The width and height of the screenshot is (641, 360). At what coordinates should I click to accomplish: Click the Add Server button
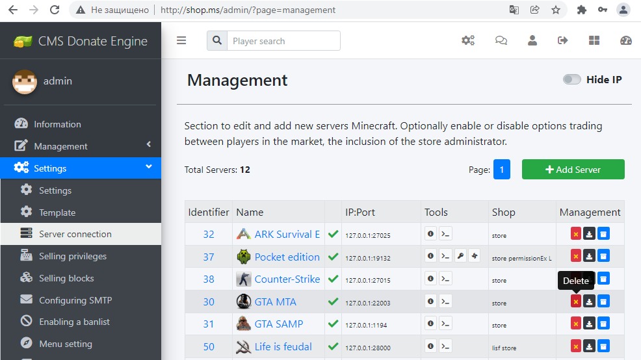(x=573, y=170)
